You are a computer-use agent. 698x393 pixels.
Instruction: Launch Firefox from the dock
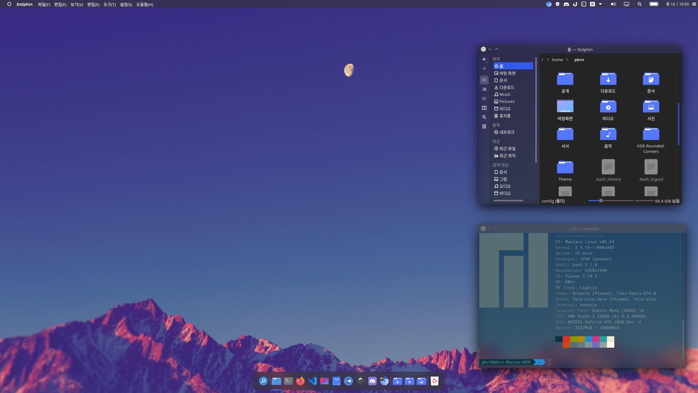pyautogui.click(x=300, y=381)
